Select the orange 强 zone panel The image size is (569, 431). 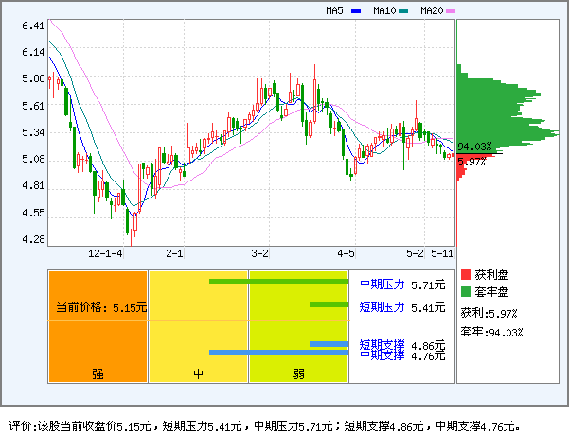tap(98, 326)
